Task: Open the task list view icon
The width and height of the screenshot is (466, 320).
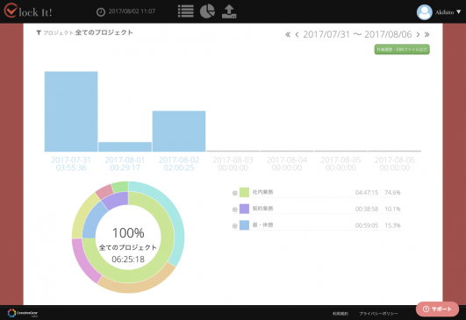Action: point(186,11)
